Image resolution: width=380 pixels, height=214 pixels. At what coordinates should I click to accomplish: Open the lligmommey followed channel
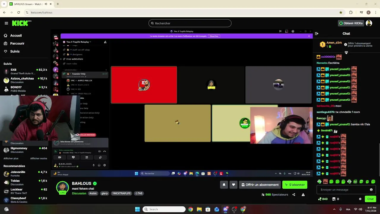click(x=25, y=150)
